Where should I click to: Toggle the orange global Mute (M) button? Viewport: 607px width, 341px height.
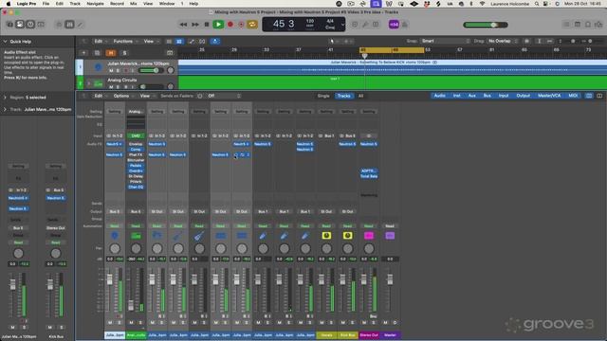coord(111,53)
